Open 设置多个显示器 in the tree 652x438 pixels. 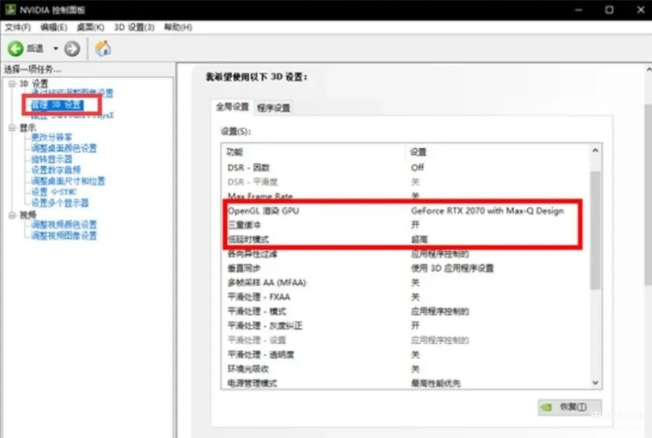[x=60, y=203]
